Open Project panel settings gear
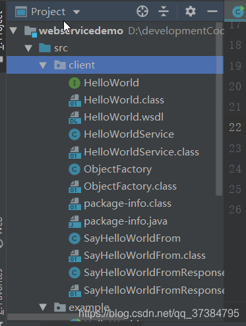 [x=191, y=11]
